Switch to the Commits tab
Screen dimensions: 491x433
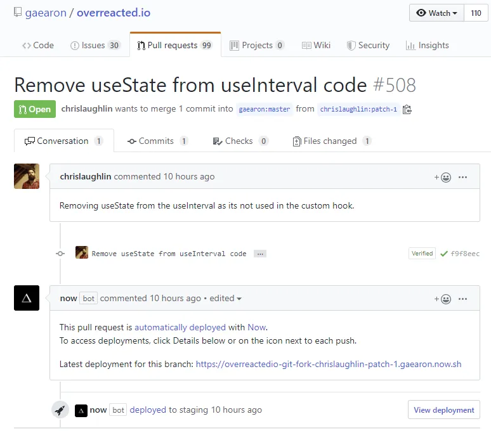click(x=157, y=141)
